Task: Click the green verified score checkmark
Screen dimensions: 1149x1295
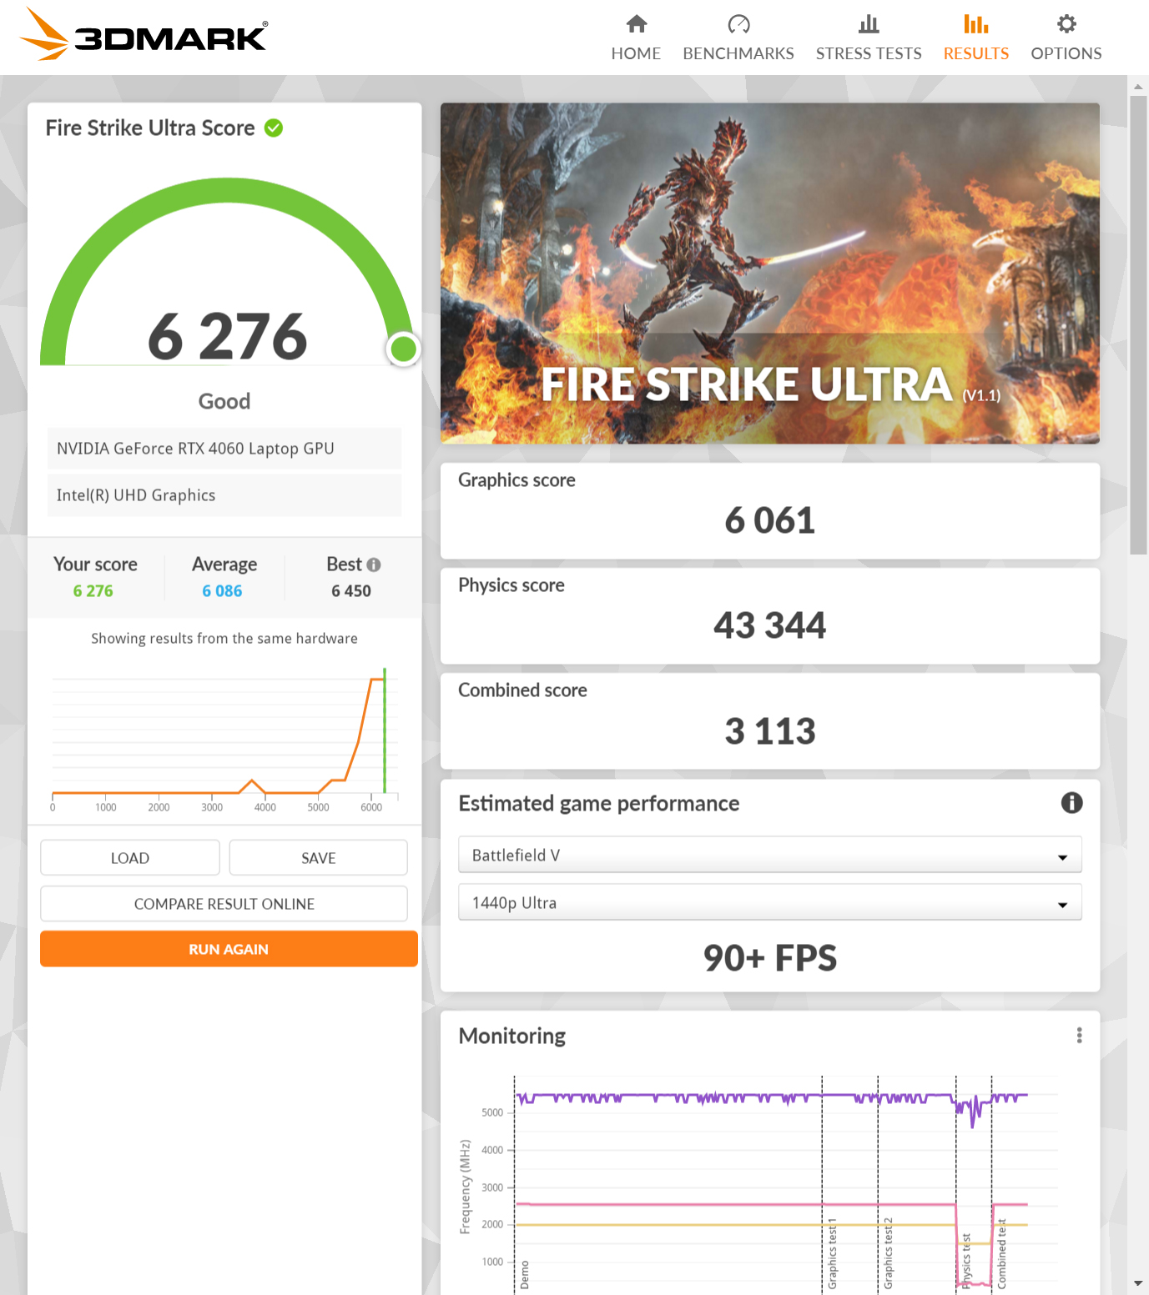Action: (274, 128)
